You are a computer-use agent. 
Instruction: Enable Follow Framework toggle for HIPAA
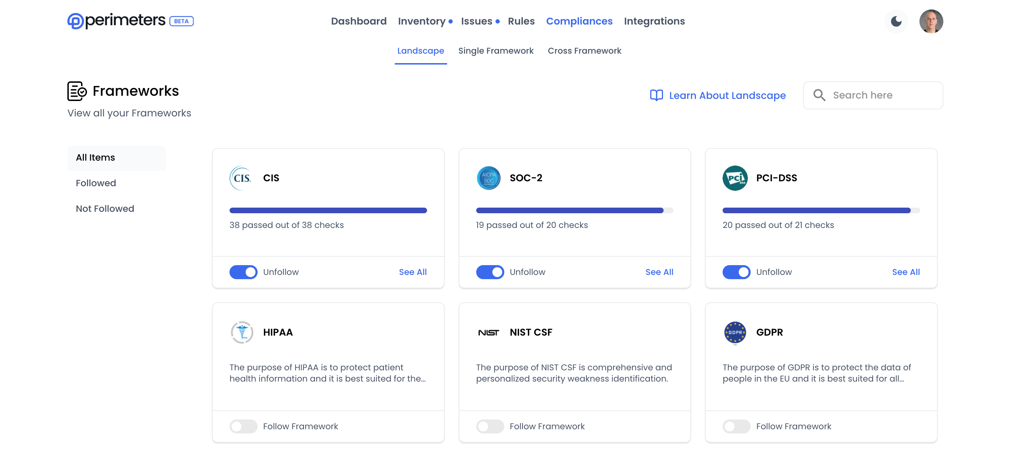(243, 426)
